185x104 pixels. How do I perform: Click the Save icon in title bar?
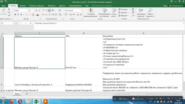2,1
